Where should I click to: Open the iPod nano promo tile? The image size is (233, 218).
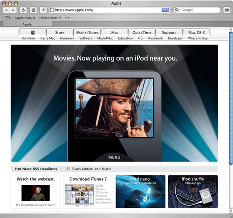[x=140, y=191]
